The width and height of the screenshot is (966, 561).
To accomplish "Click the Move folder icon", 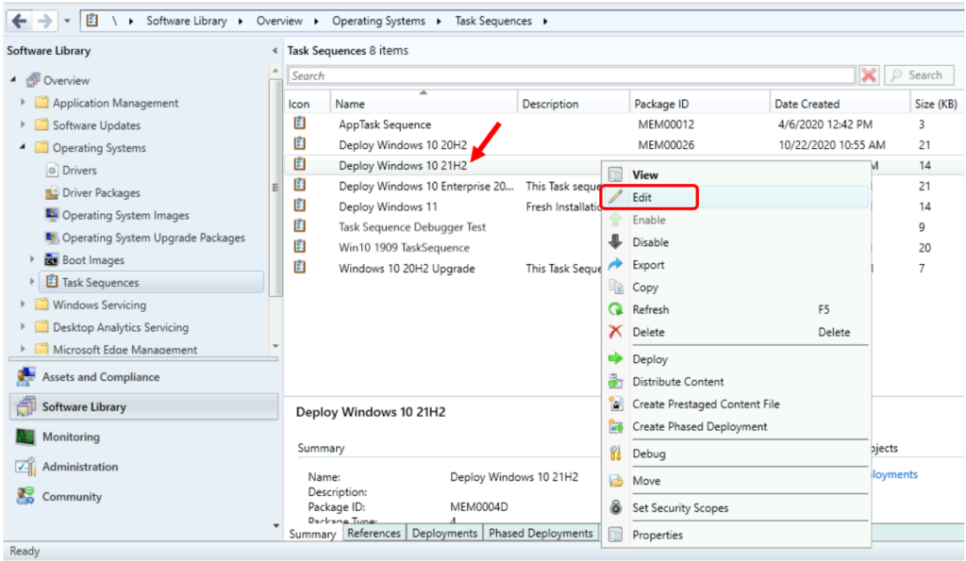I will click(615, 480).
